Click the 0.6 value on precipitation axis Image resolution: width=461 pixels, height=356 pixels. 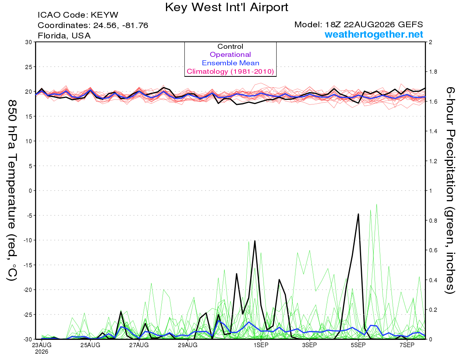[x=433, y=250]
